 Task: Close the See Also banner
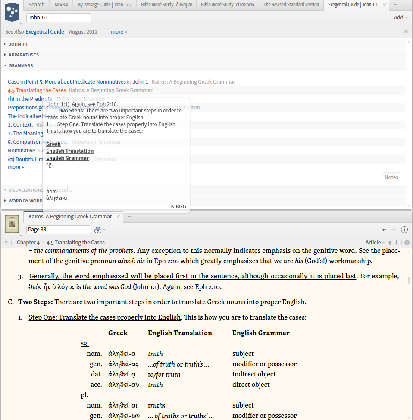406,31
